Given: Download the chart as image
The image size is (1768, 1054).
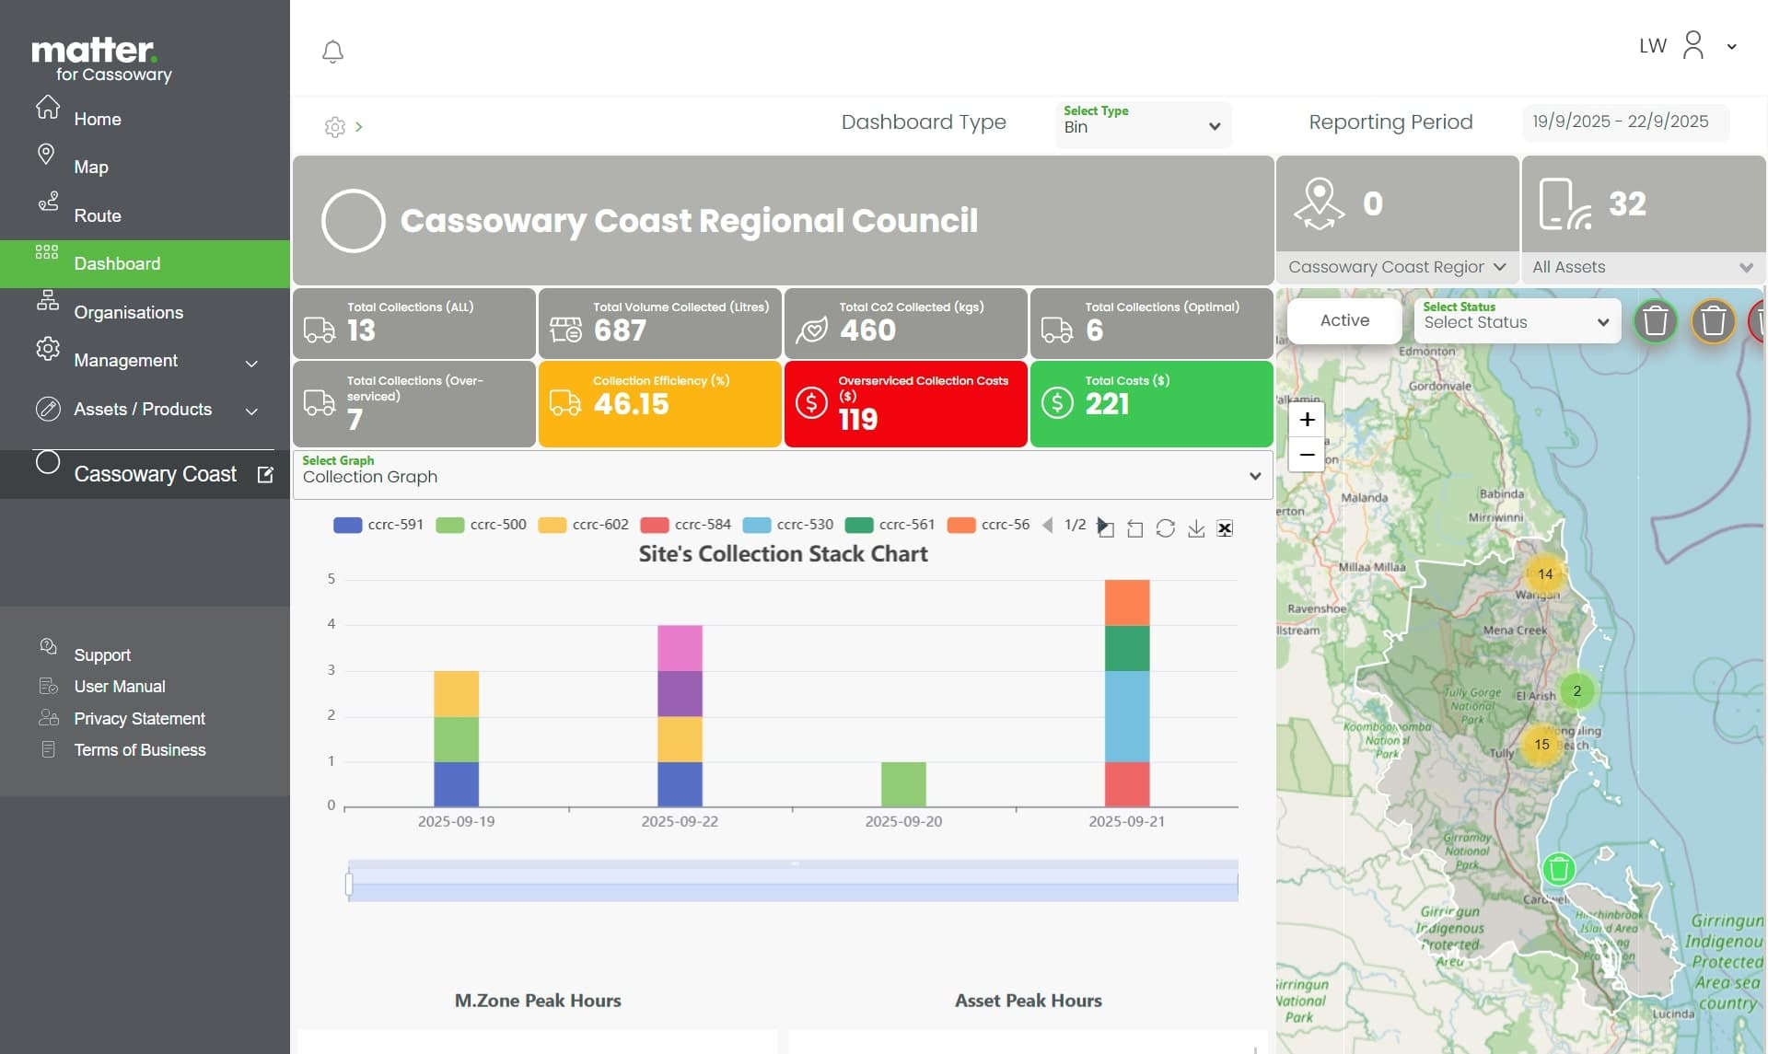Looking at the screenshot, I should pos(1195,528).
